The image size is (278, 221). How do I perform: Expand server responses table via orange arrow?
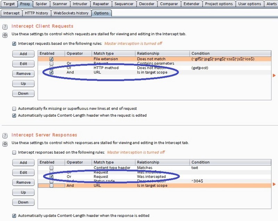click(274, 184)
